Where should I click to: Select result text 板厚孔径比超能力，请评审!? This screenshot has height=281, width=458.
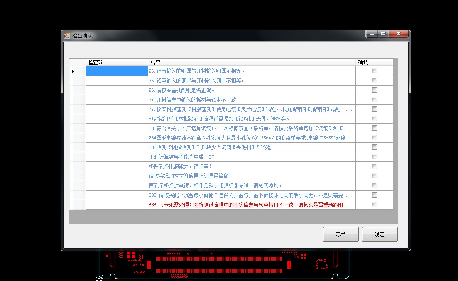[x=180, y=166]
